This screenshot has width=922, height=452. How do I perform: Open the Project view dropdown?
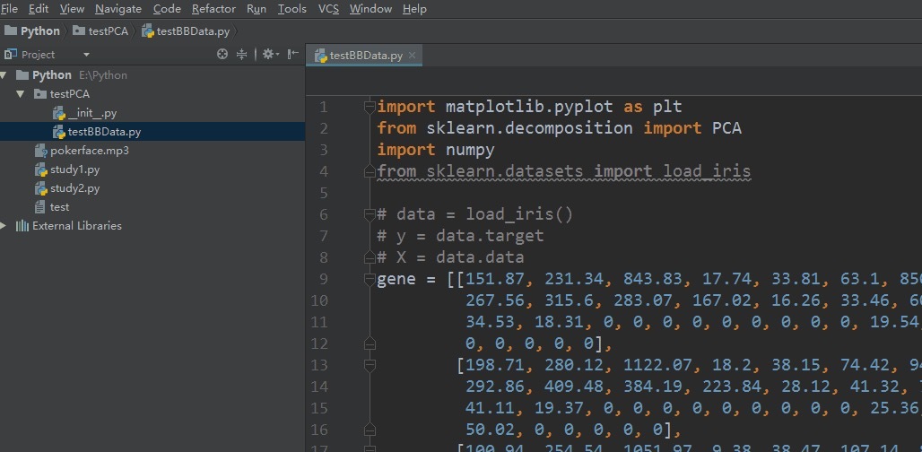(86, 55)
